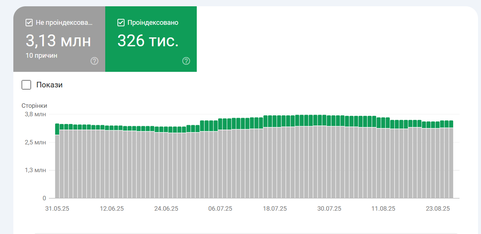Image resolution: width=481 pixels, height=234 pixels.
Task: Open help icon on gray not-indexed card
Action: coord(94,61)
